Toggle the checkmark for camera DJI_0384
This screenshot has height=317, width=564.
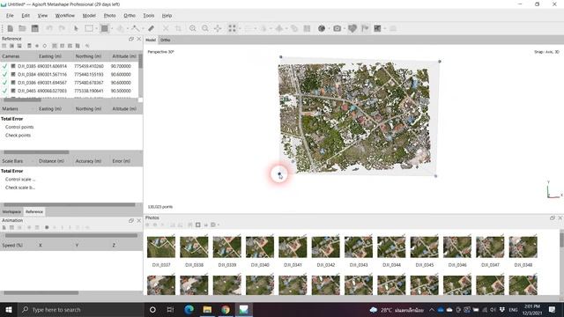[4, 74]
